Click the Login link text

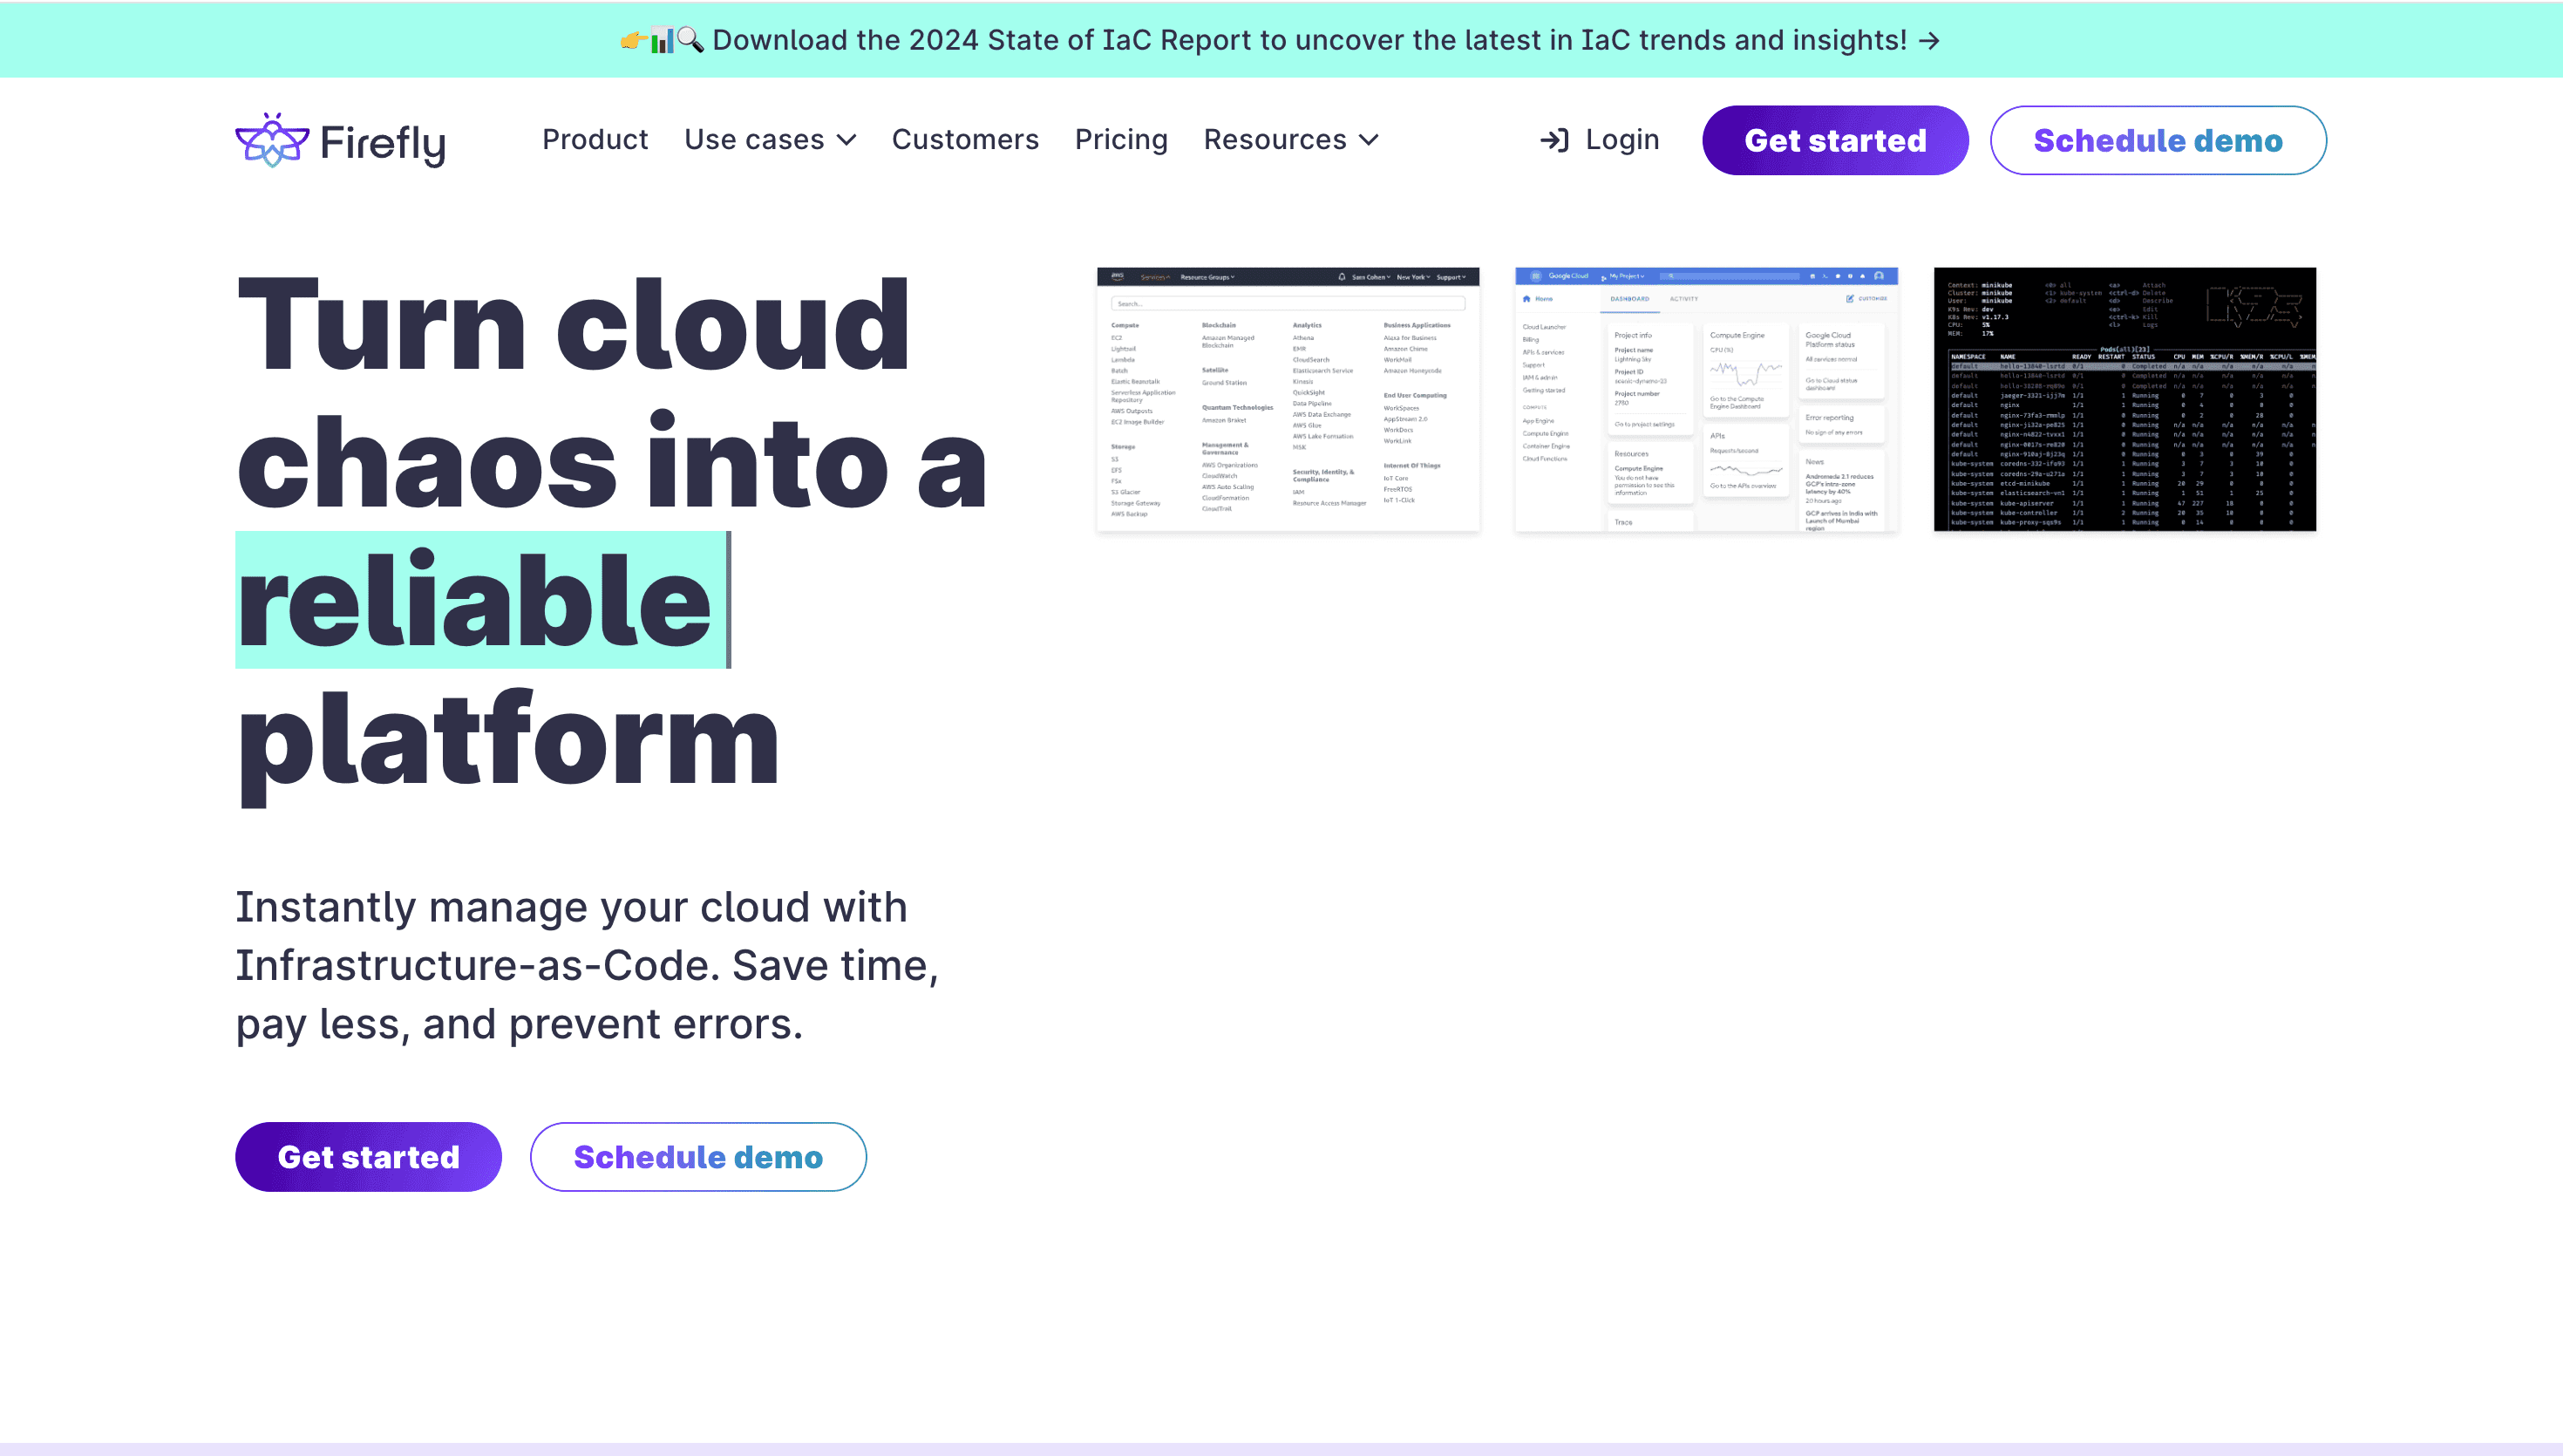[x=1622, y=140]
